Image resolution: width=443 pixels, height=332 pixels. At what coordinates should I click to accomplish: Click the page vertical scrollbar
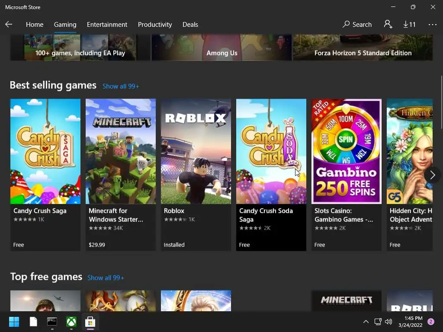pyautogui.click(x=442, y=102)
